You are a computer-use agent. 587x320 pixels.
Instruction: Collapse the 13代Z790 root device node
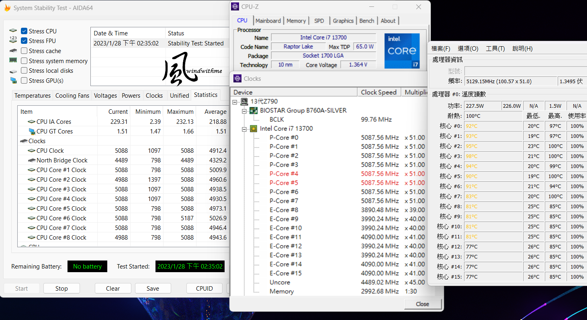pos(234,101)
